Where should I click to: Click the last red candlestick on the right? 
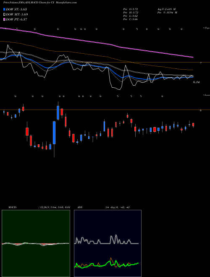click(193, 125)
